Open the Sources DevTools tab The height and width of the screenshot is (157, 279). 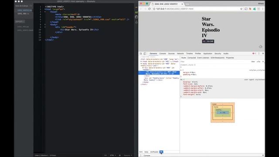coord(171,54)
